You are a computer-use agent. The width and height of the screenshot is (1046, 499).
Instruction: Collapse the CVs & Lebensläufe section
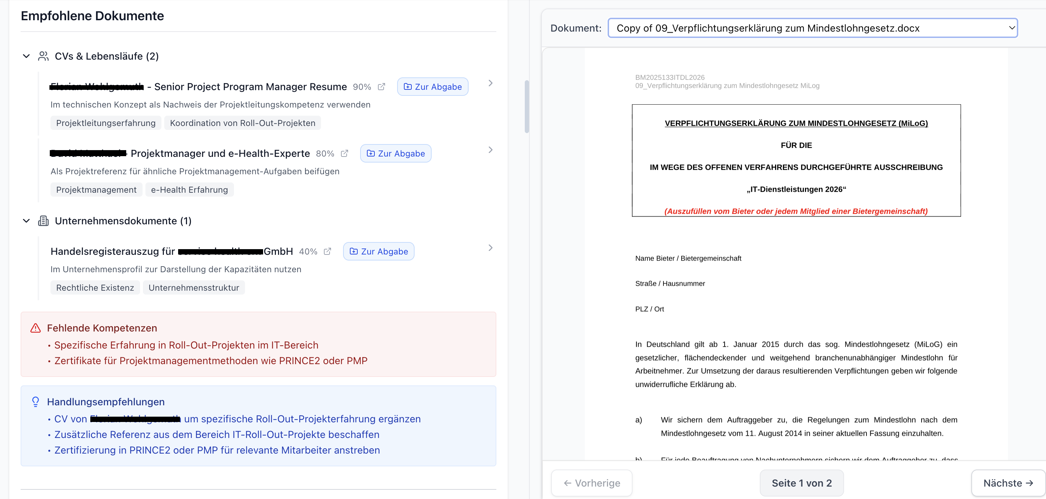[26, 56]
